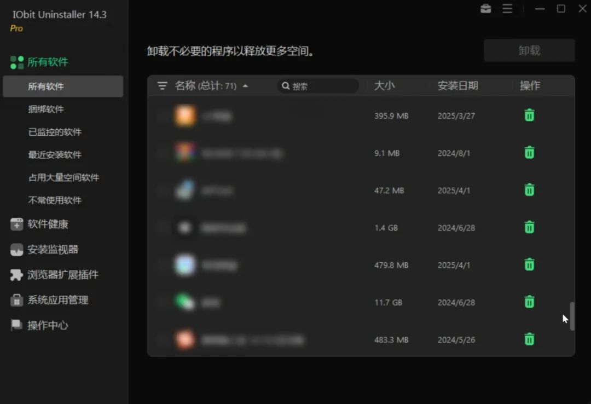Tick the checkbox of the 1.4 GB program

[x=162, y=228]
